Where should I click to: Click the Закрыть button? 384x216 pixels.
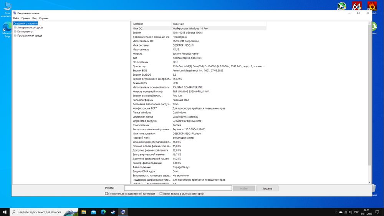267,188
